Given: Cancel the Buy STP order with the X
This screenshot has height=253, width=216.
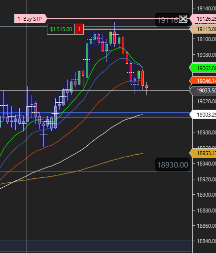Looking at the screenshot, I should click(x=183, y=19).
